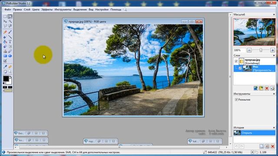Viewport: 278px width, 156px height.
Task: Select the clone stamp tool
Action: (5, 51)
